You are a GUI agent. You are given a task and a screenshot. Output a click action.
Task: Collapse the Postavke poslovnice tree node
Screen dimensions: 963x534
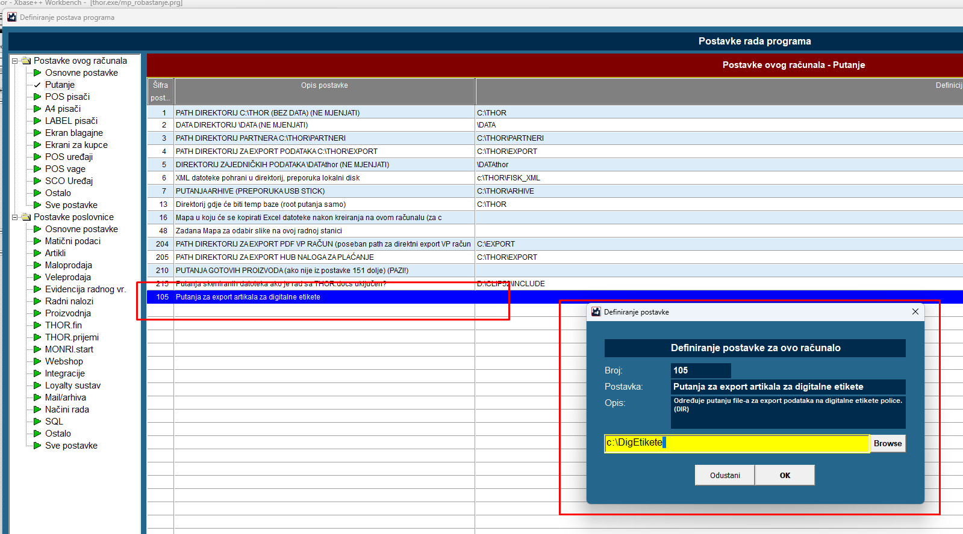(x=15, y=217)
